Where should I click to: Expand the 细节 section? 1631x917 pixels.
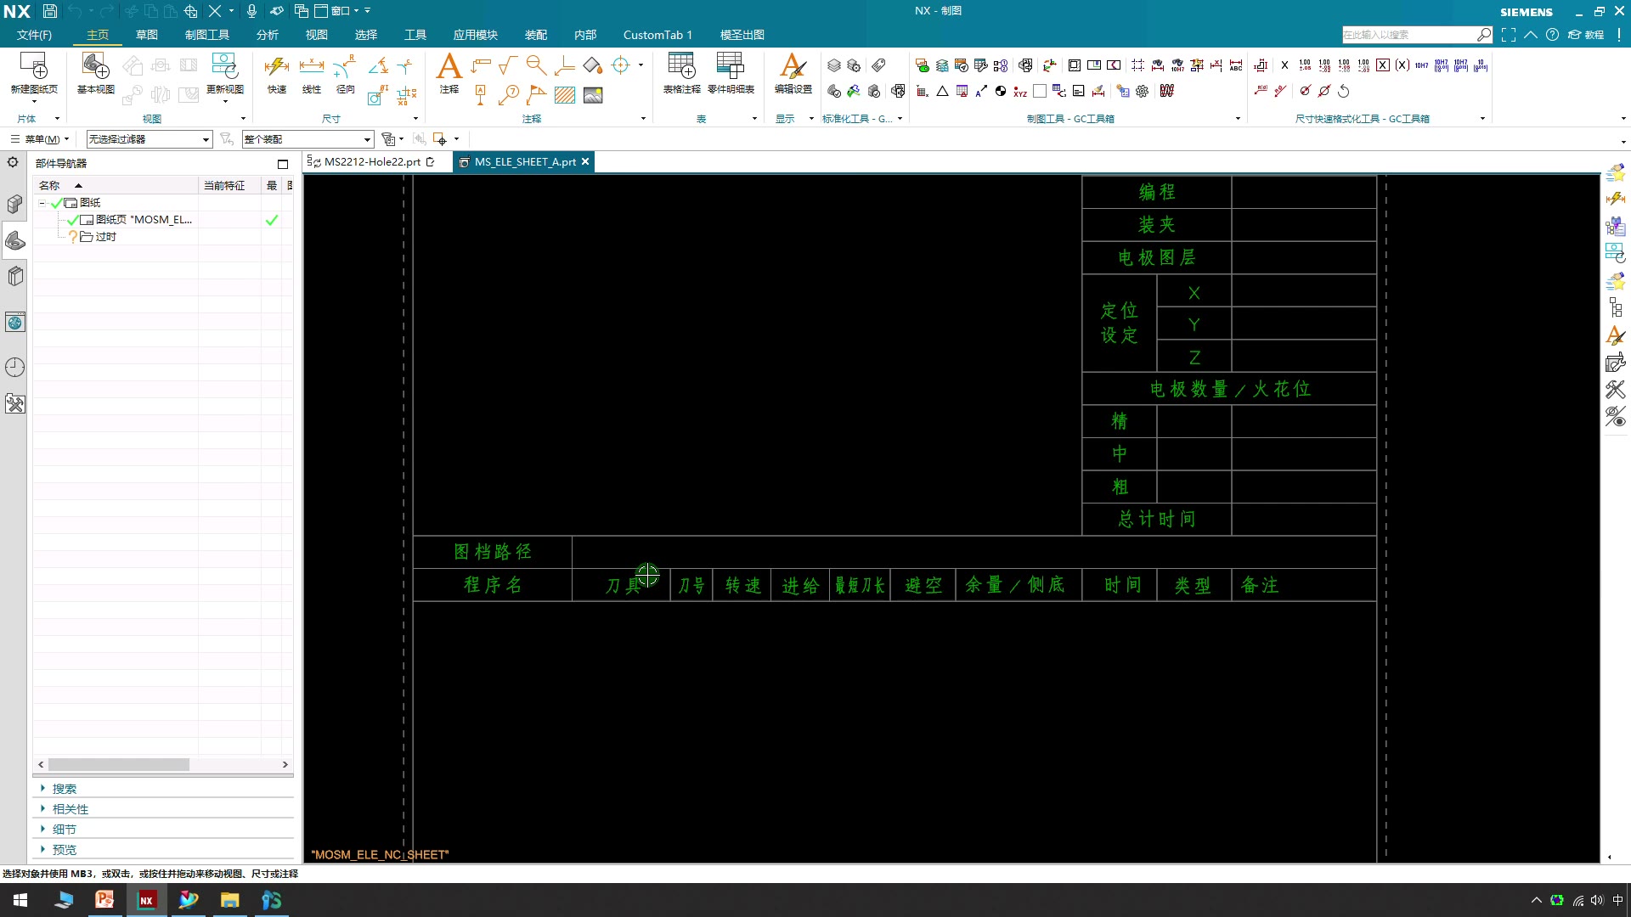[x=42, y=829]
